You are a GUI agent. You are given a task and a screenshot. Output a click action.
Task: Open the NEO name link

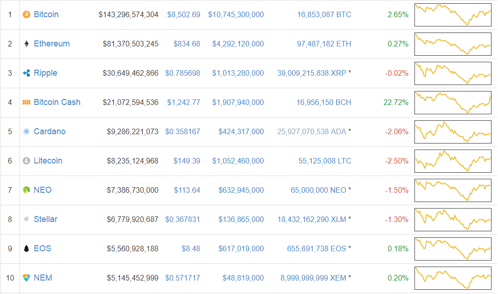43,190
